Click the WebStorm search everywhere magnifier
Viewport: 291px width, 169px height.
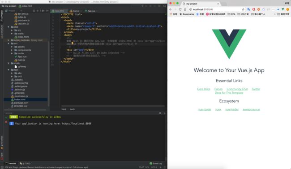(x=164, y=6)
